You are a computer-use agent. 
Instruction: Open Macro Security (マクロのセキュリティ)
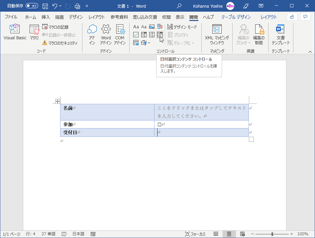point(60,43)
